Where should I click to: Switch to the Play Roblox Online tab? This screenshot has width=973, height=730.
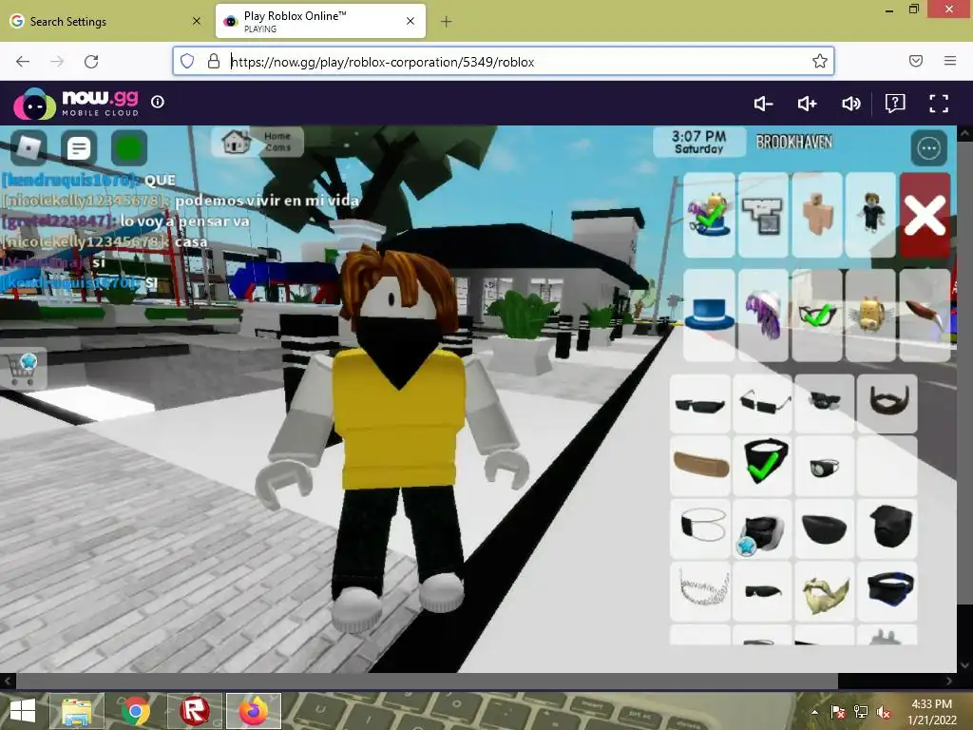click(x=321, y=22)
